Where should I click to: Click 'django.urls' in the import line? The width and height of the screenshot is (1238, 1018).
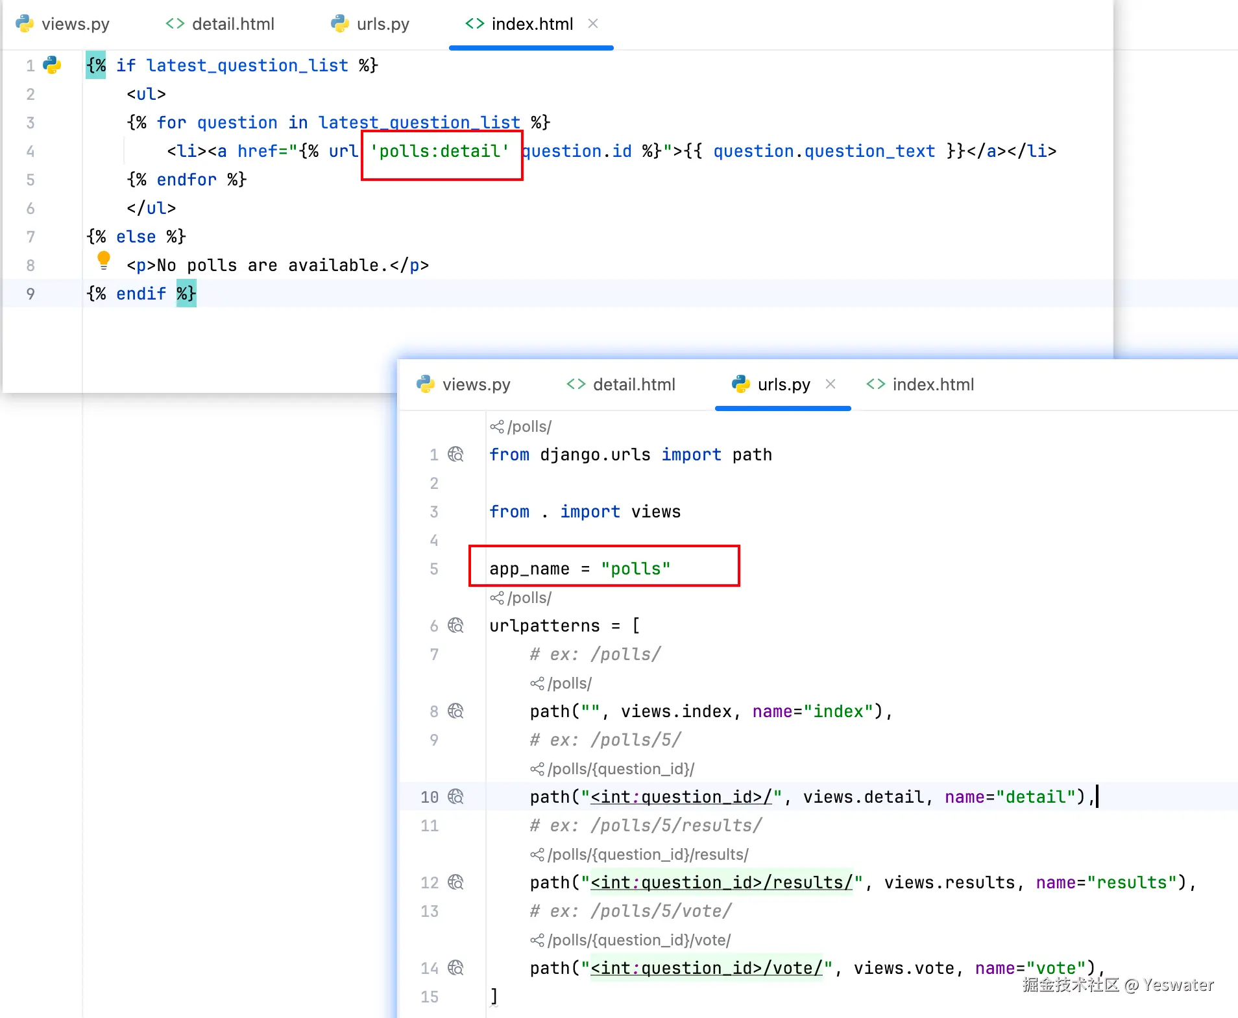pyautogui.click(x=595, y=455)
